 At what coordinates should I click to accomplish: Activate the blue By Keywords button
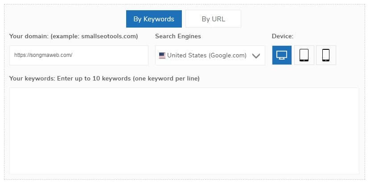pyautogui.click(x=154, y=19)
